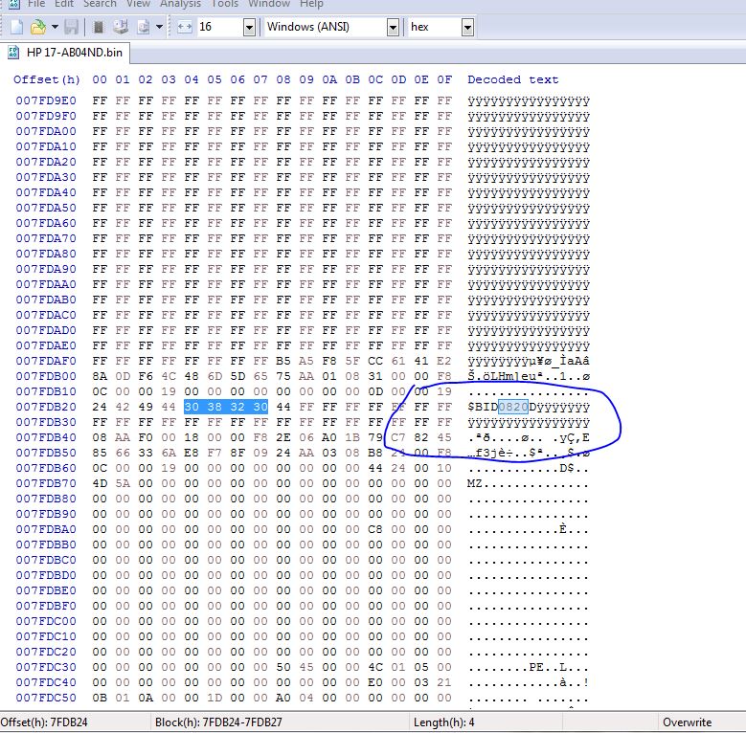Image resolution: width=746 pixels, height=733 pixels.
Task: Click the highlighted hex bytes 30 38 32 30
Action: click(226, 407)
